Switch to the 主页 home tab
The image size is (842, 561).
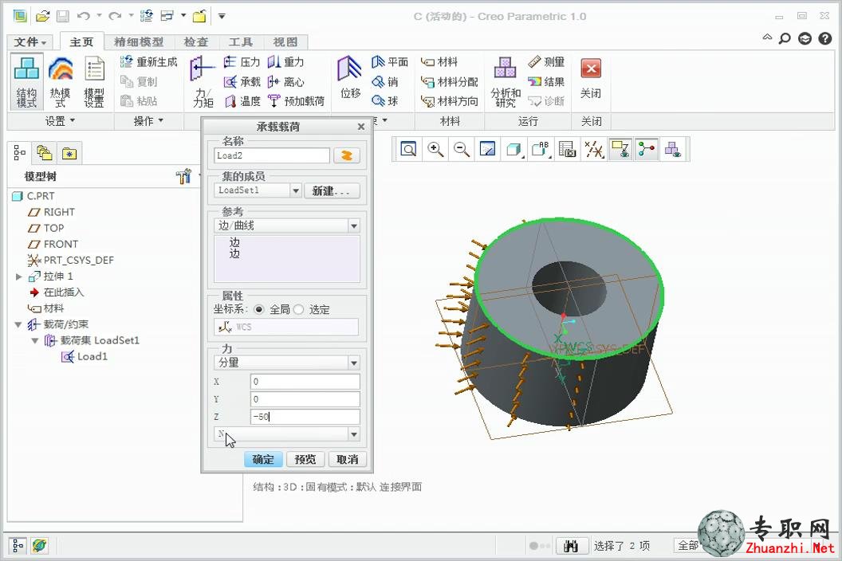(x=81, y=42)
